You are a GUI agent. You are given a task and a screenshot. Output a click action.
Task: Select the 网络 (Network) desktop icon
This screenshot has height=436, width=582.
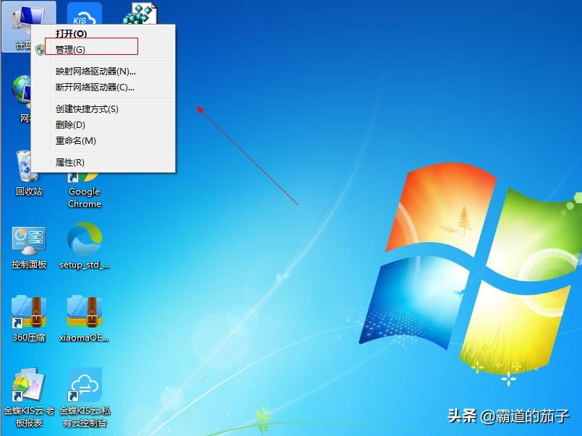click(x=25, y=98)
